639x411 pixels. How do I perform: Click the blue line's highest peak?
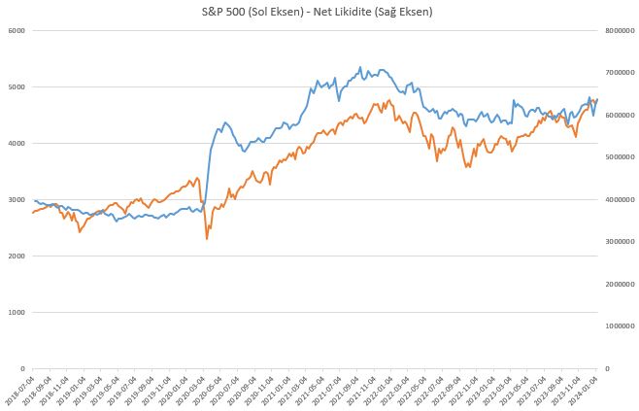360,67
